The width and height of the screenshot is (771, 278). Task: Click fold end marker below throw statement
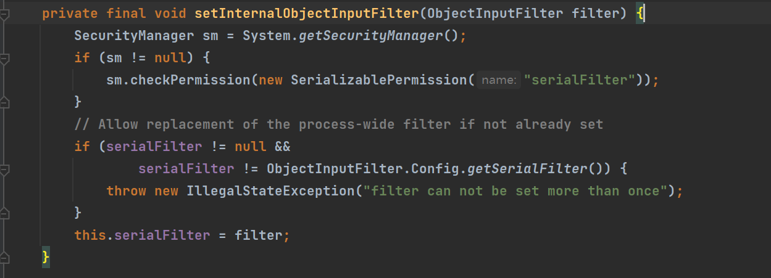pos(5,213)
